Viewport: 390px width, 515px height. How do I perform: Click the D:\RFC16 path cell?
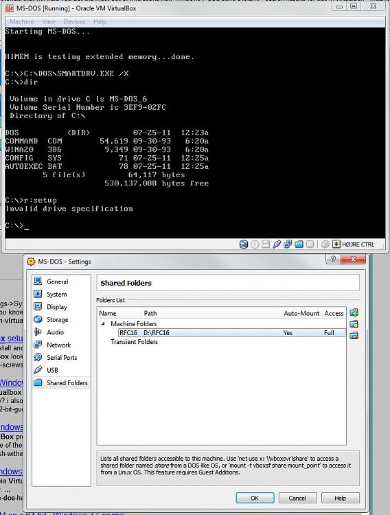[157, 333]
